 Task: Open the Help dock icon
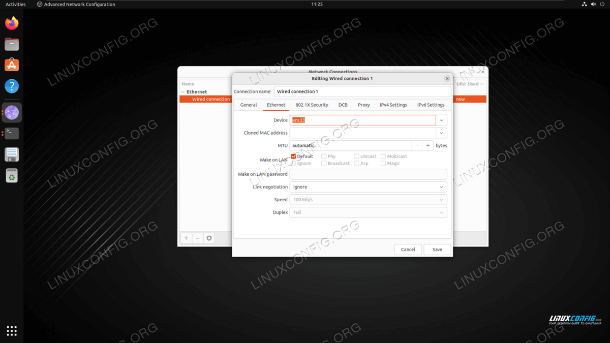[x=12, y=86]
